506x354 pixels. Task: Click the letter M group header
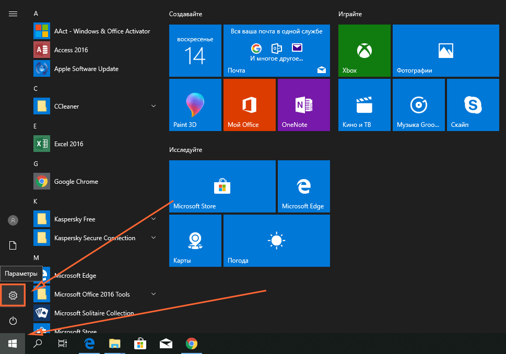click(36, 258)
